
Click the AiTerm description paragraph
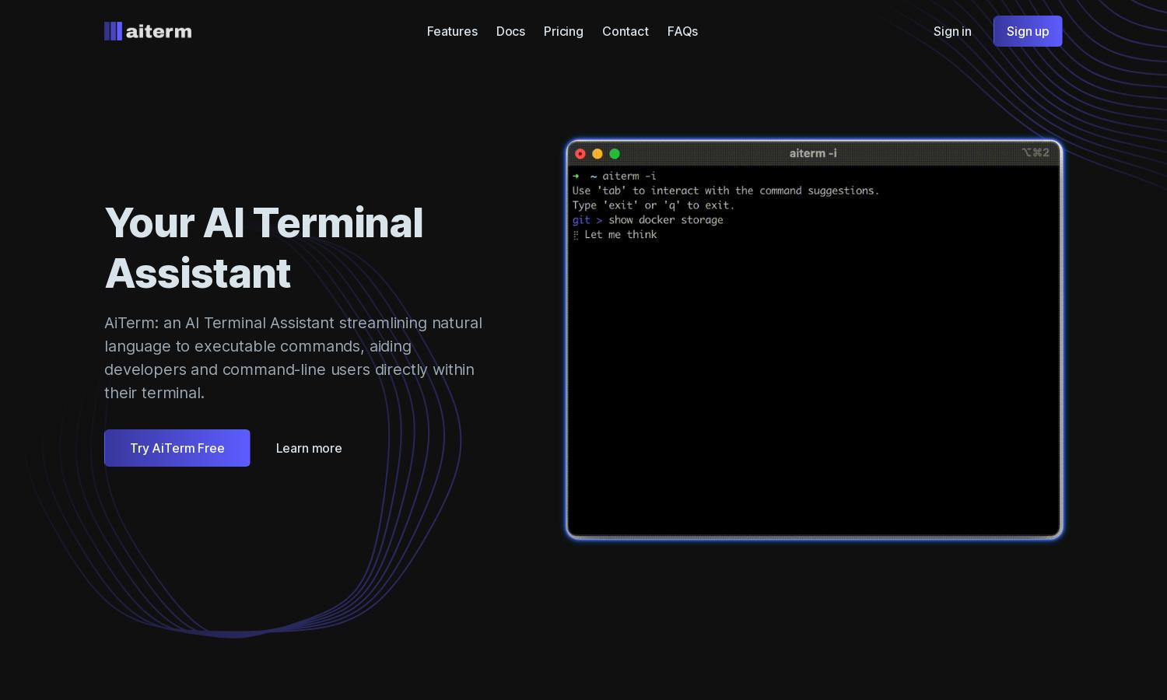click(x=293, y=358)
